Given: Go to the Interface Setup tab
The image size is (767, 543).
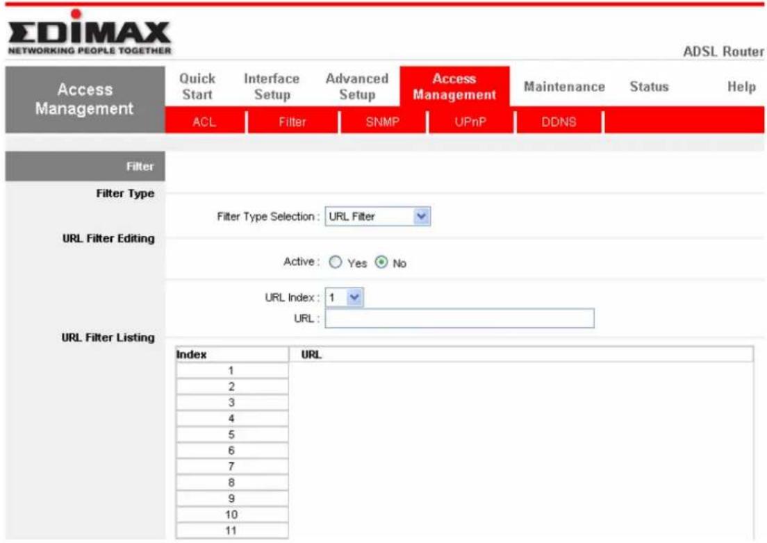Looking at the screenshot, I should tap(272, 87).
